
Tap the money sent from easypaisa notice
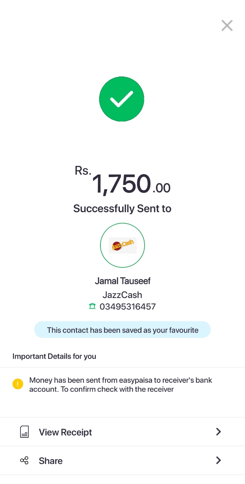(121, 385)
